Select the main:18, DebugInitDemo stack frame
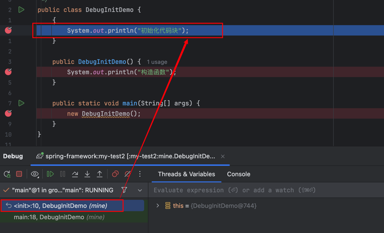 pos(59,217)
